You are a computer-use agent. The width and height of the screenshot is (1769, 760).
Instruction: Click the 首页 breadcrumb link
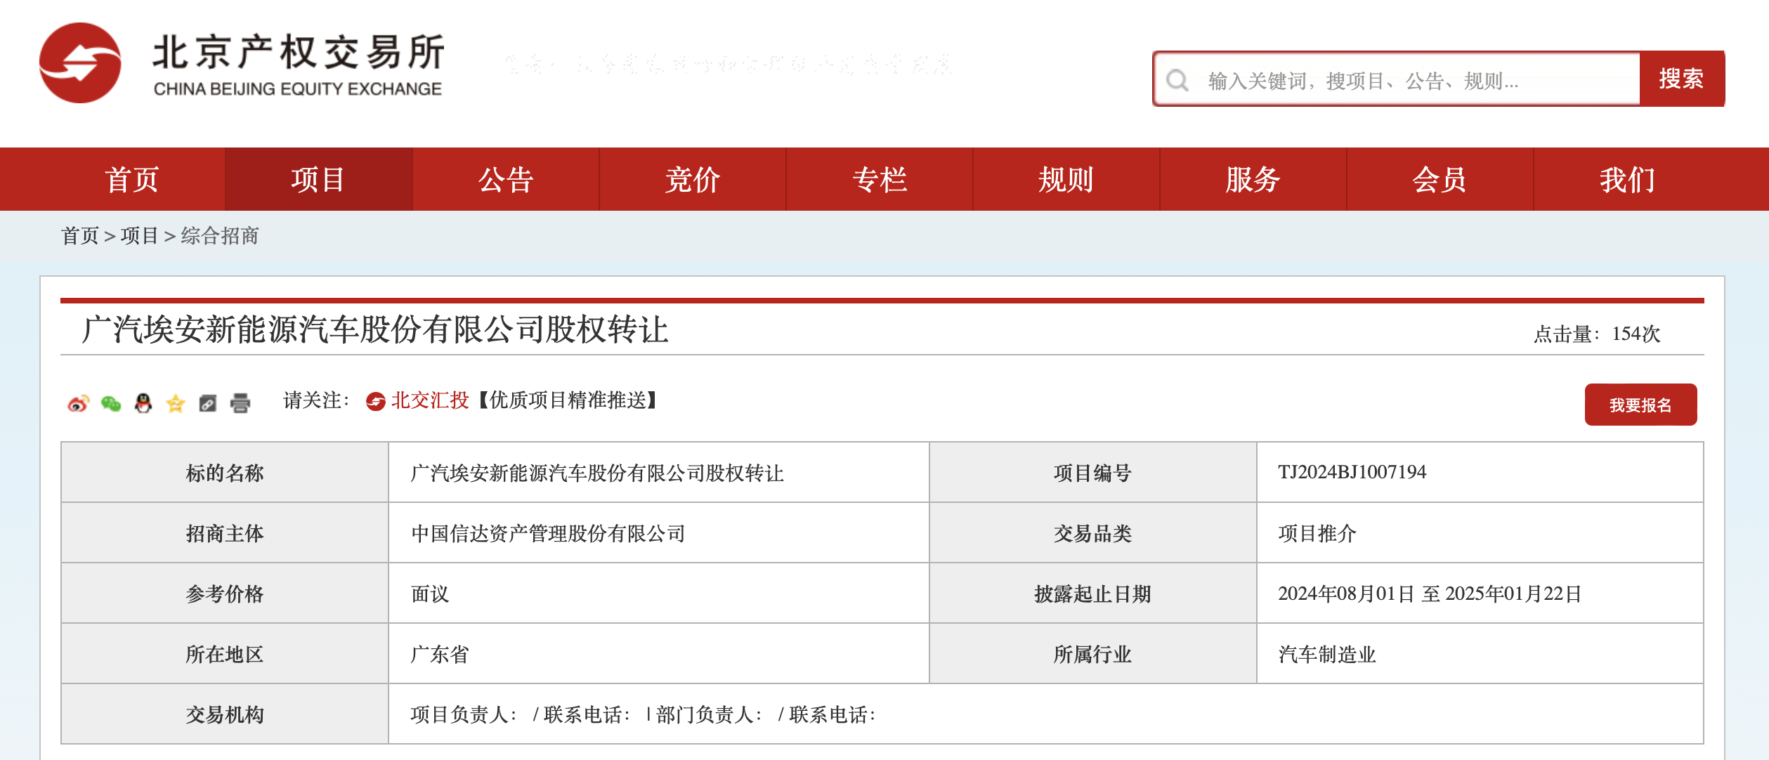tap(80, 236)
